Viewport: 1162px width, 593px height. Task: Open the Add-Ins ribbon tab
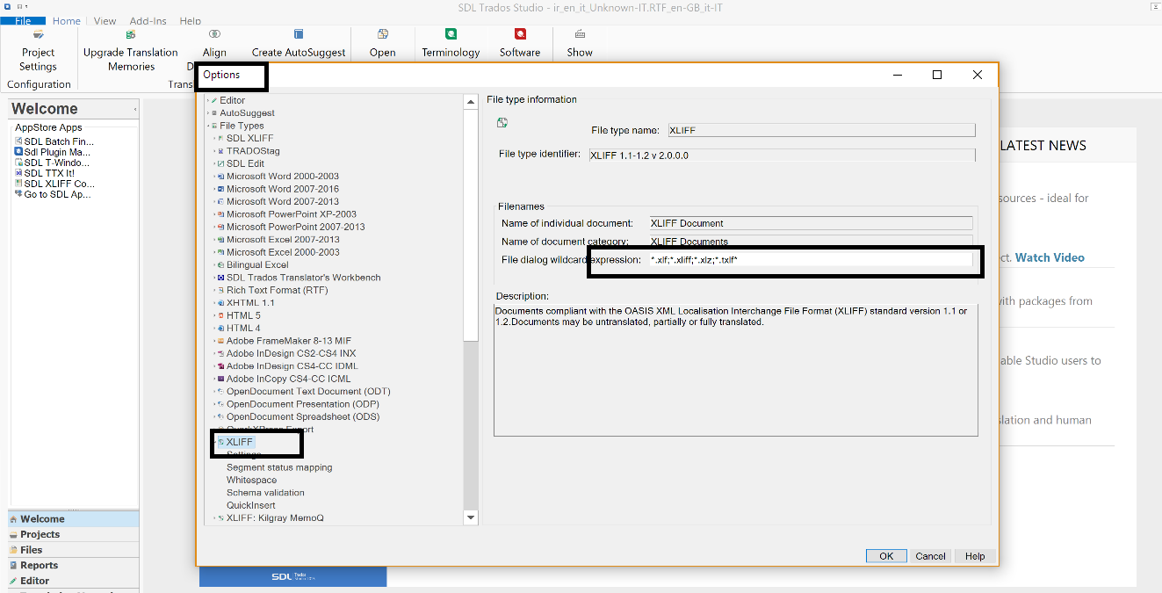[148, 21]
